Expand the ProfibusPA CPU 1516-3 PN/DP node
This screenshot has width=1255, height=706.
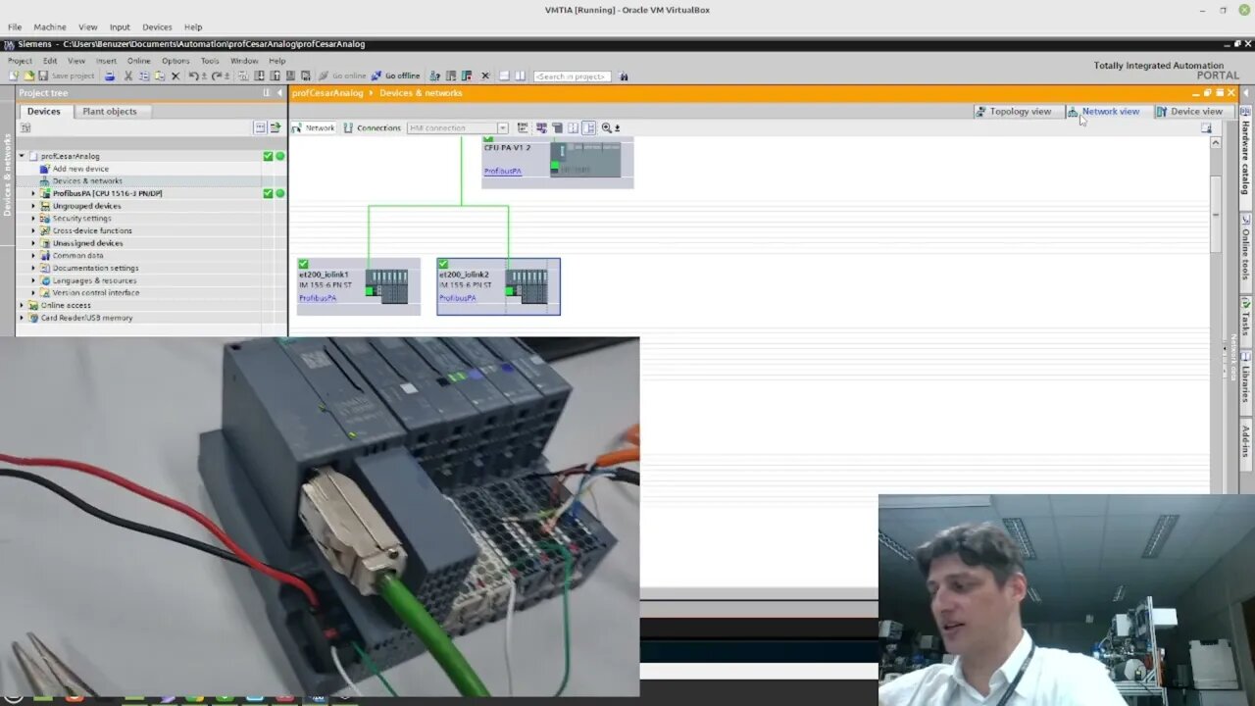point(33,193)
